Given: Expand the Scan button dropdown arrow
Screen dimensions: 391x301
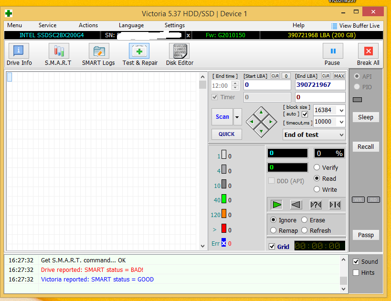Looking at the screenshot, I should point(237,117).
